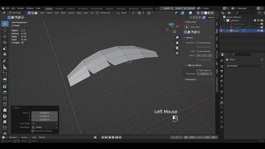Select the Scale tool

point(5,48)
